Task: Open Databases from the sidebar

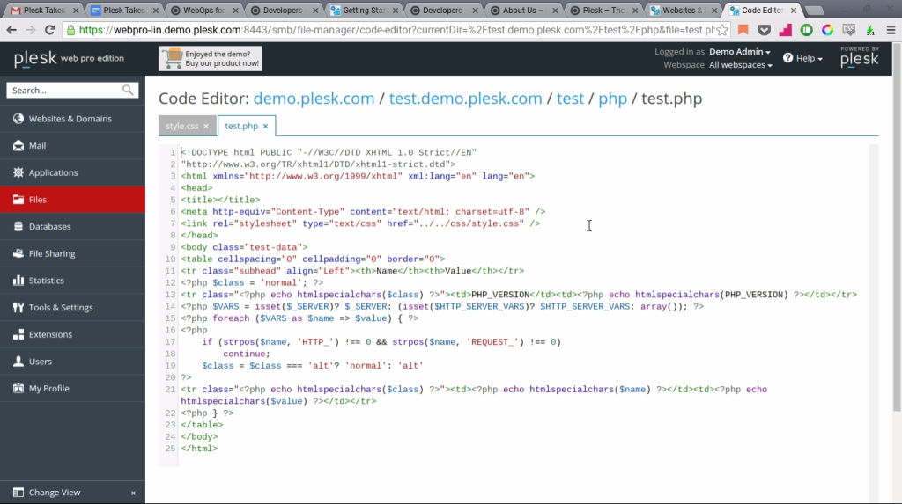Action: pyautogui.click(x=49, y=227)
